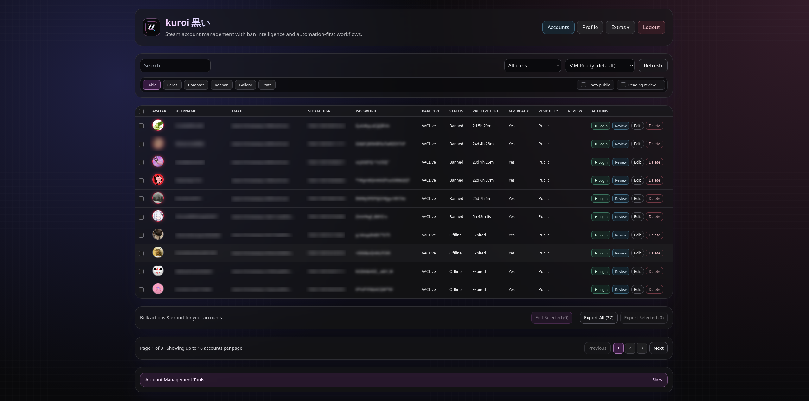Click the purple avatar in third row

click(x=158, y=162)
